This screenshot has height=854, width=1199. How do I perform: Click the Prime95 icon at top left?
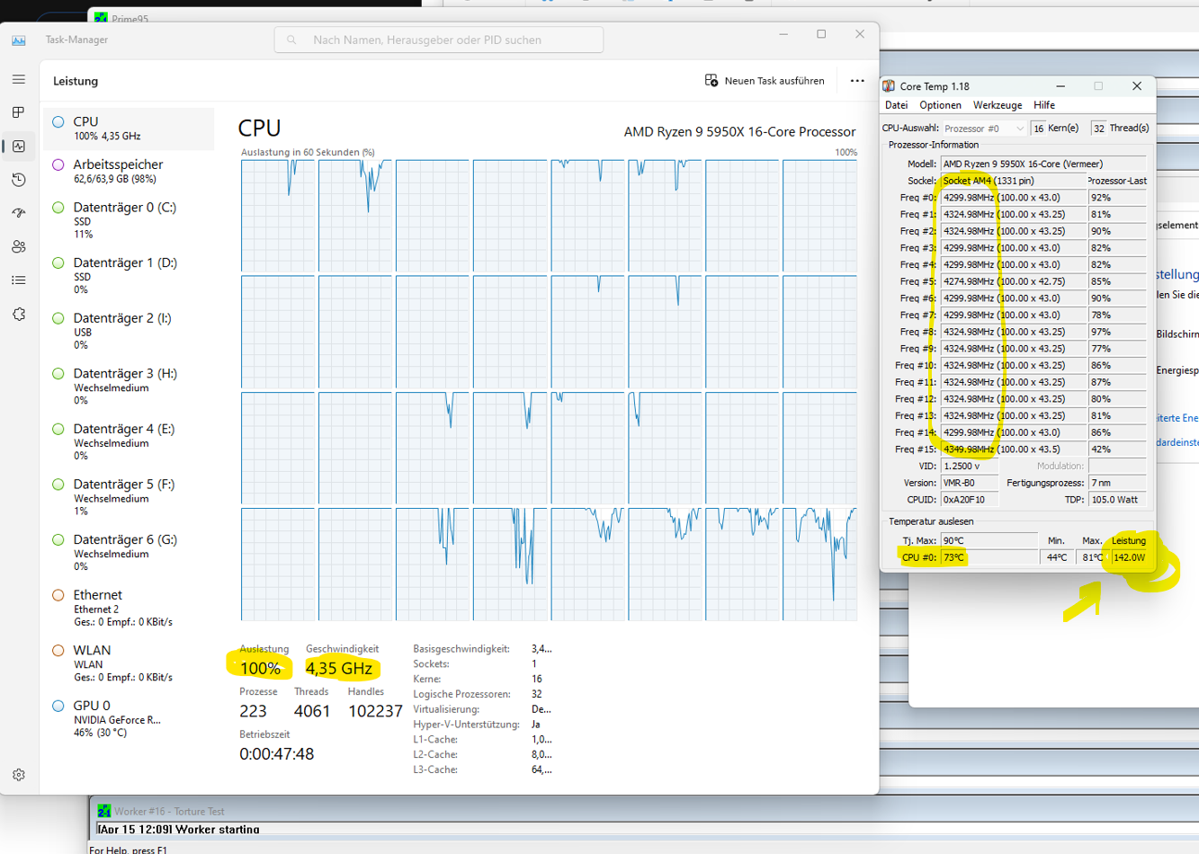coord(102,18)
